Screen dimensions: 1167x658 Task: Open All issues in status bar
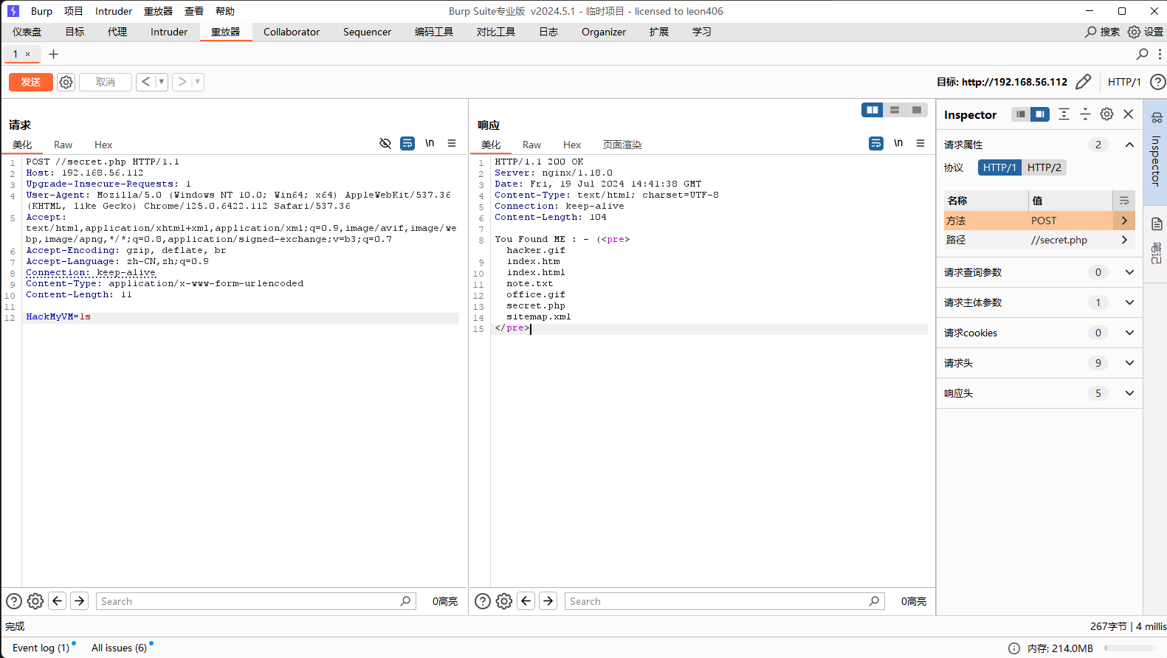119,648
